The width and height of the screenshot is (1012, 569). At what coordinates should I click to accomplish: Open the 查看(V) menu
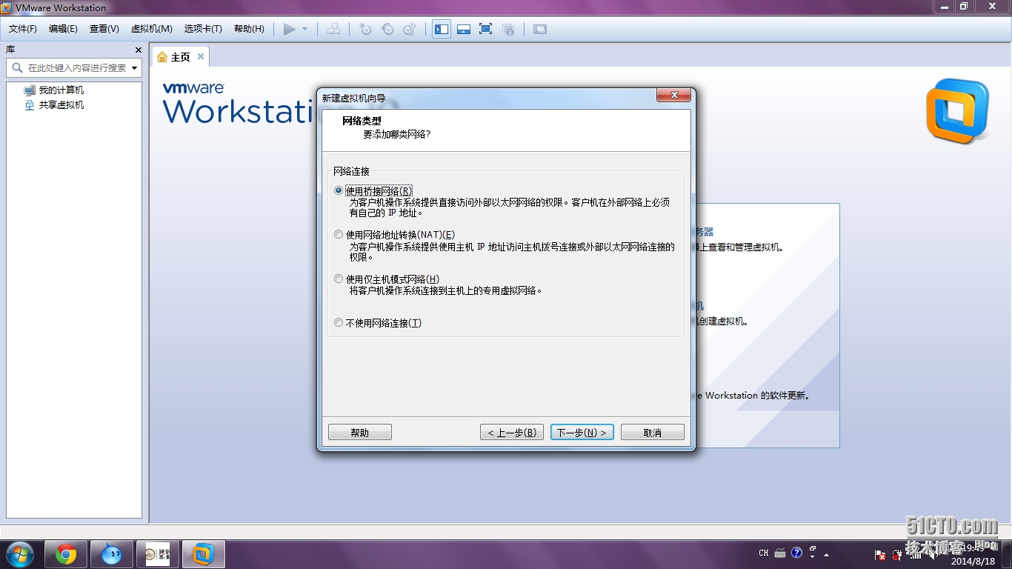coord(104,29)
